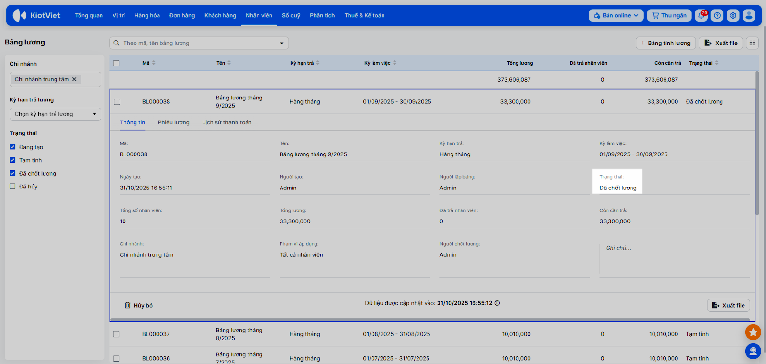Click into the Ghi chú note field
The width and height of the screenshot is (766, 364).
675,260
